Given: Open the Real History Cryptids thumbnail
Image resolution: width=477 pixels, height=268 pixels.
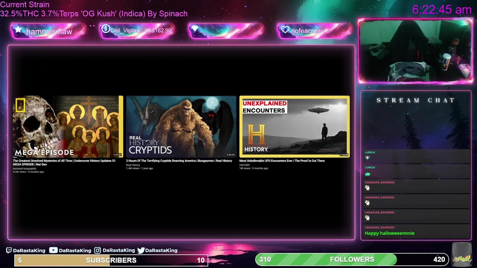Looking at the screenshot, I should pos(181,127).
